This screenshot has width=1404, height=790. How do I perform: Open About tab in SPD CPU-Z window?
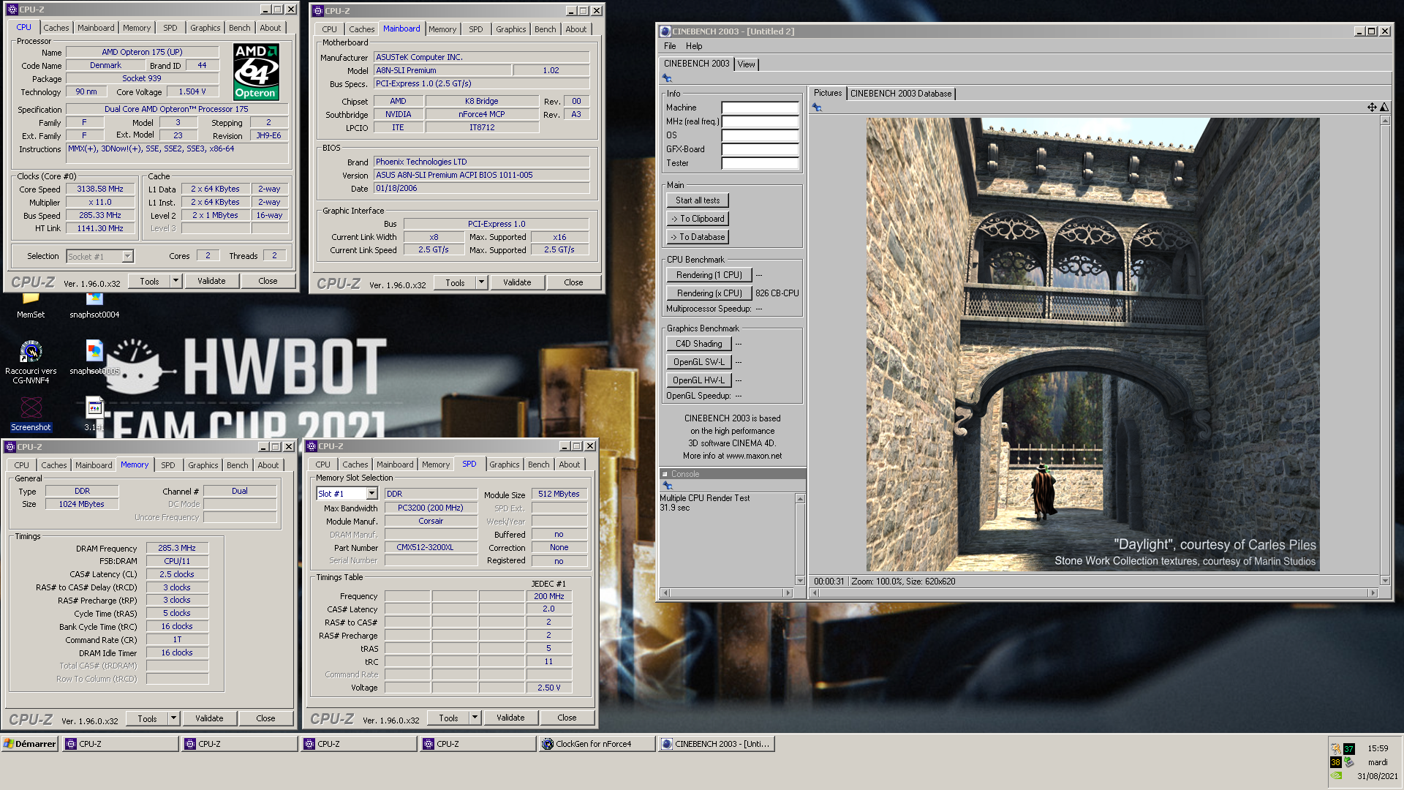[x=569, y=464]
